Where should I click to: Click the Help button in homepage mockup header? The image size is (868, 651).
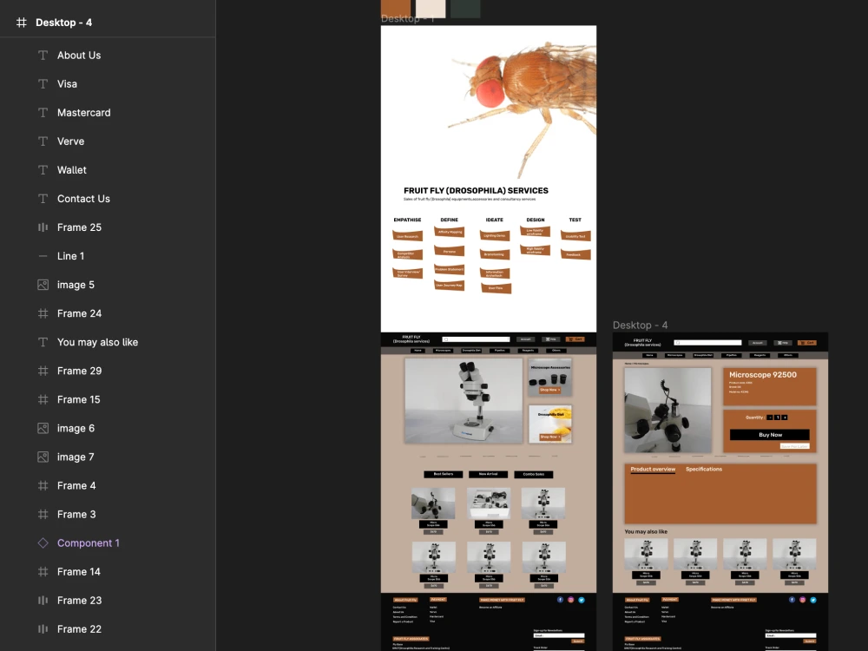(x=551, y=339)
